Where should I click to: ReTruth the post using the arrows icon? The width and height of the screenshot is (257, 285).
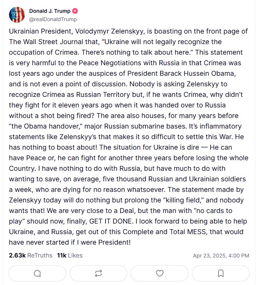pos(98,273)
